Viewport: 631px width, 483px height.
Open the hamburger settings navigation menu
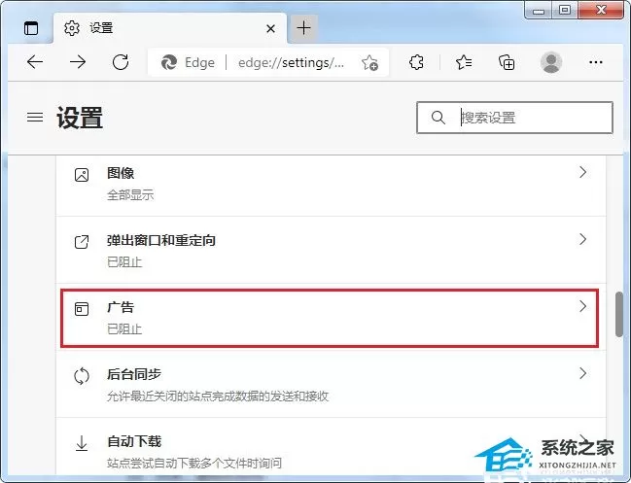click(35, 117)
